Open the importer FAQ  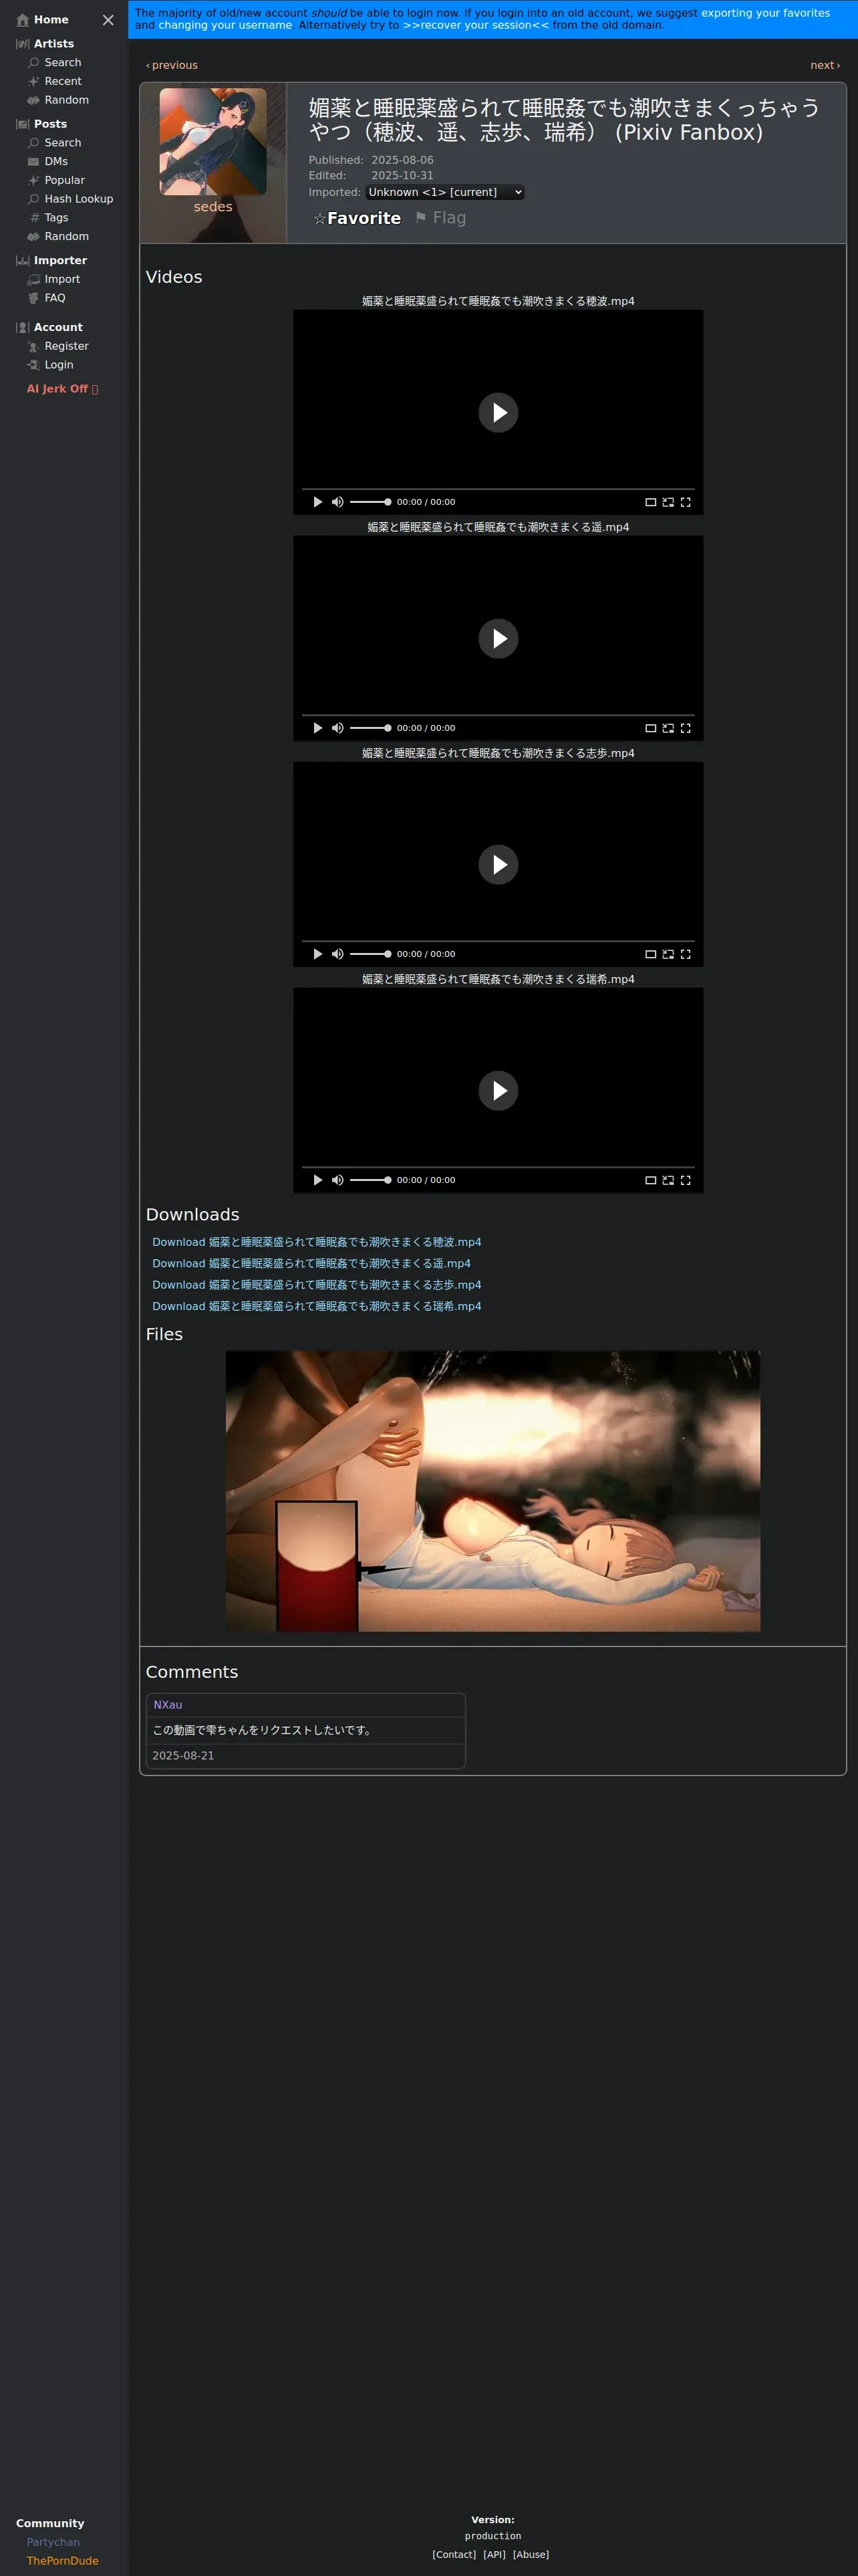click(47, 298)
